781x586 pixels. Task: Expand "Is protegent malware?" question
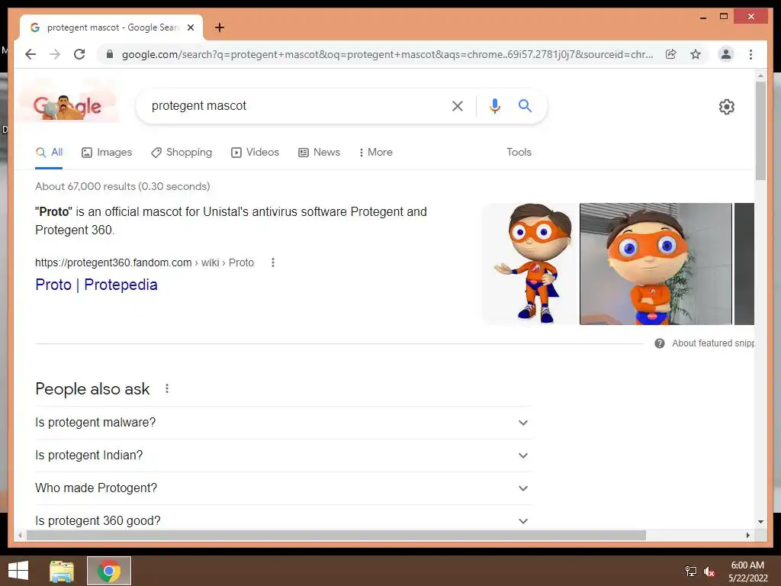point(283,423)
